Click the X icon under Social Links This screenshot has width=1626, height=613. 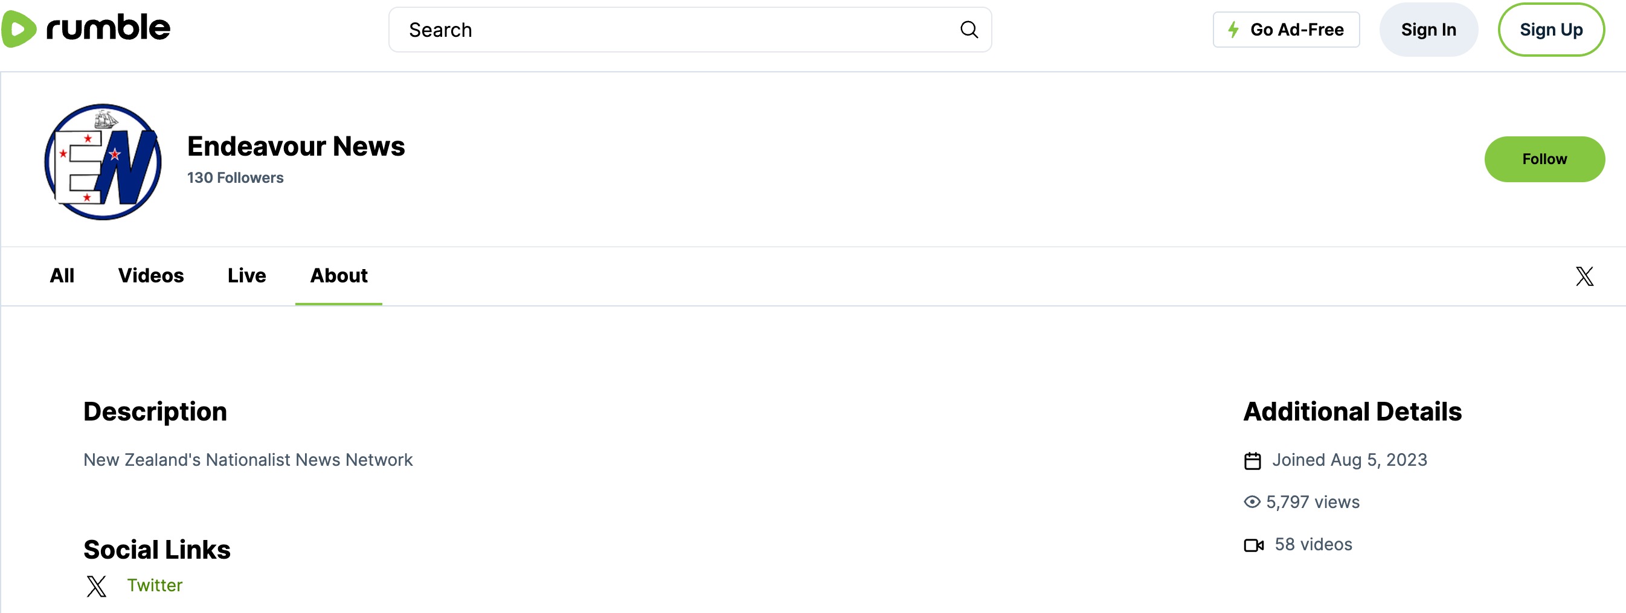(x=97, y=586)
